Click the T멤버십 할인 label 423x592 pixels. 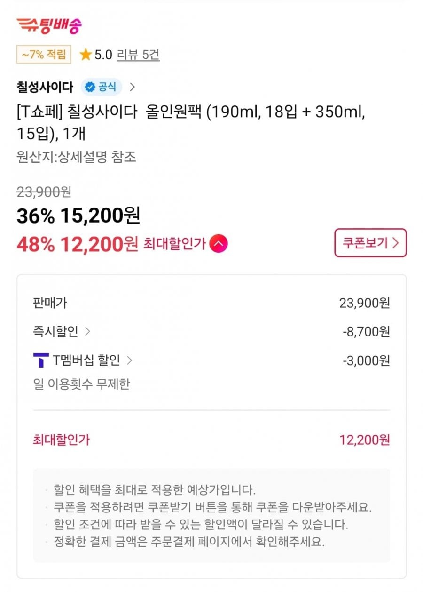pos(86,361)
